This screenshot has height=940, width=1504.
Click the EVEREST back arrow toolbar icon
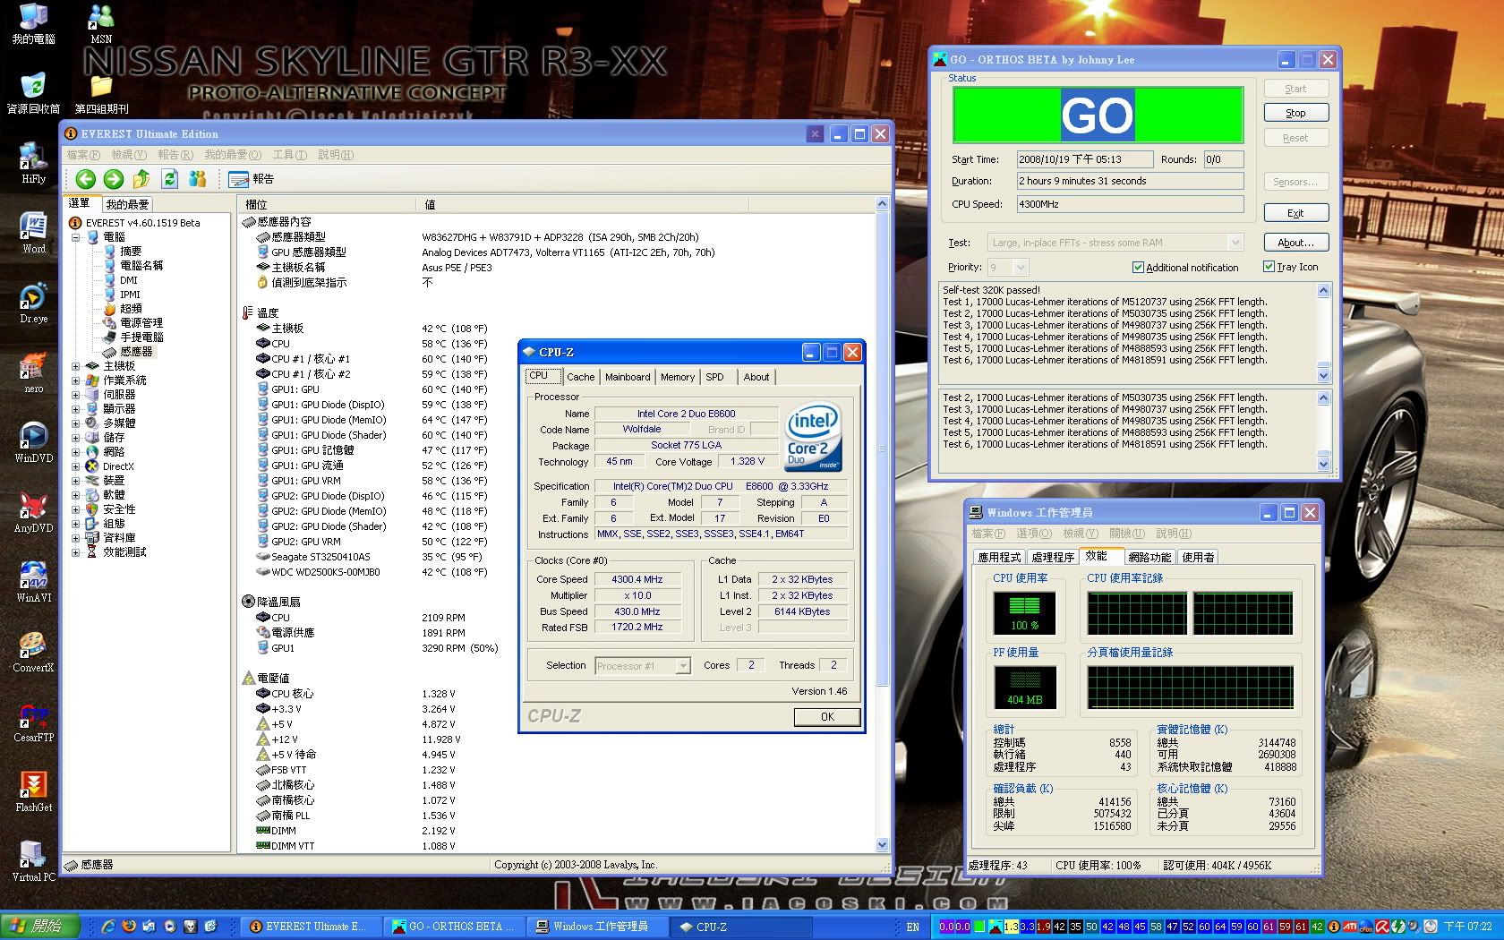(86, 179)
